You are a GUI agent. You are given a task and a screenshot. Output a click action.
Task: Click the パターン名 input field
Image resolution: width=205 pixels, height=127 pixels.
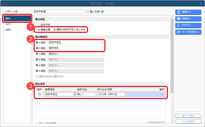pyautogui.click(x=58, y=12)
